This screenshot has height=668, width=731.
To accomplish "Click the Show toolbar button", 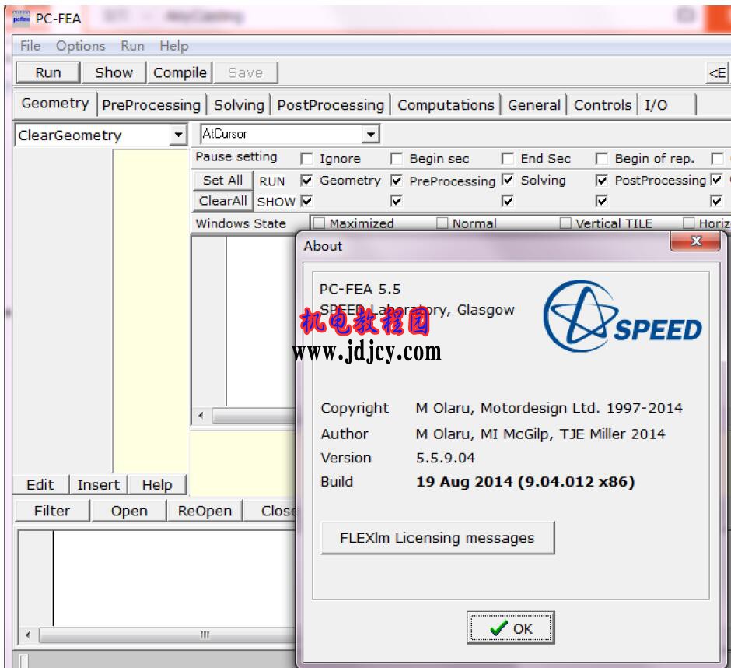I will point(114,73).
